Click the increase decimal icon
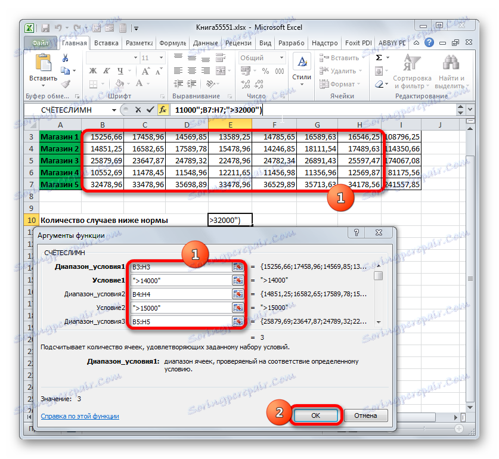The image size is (499, 459). [246, 84]
